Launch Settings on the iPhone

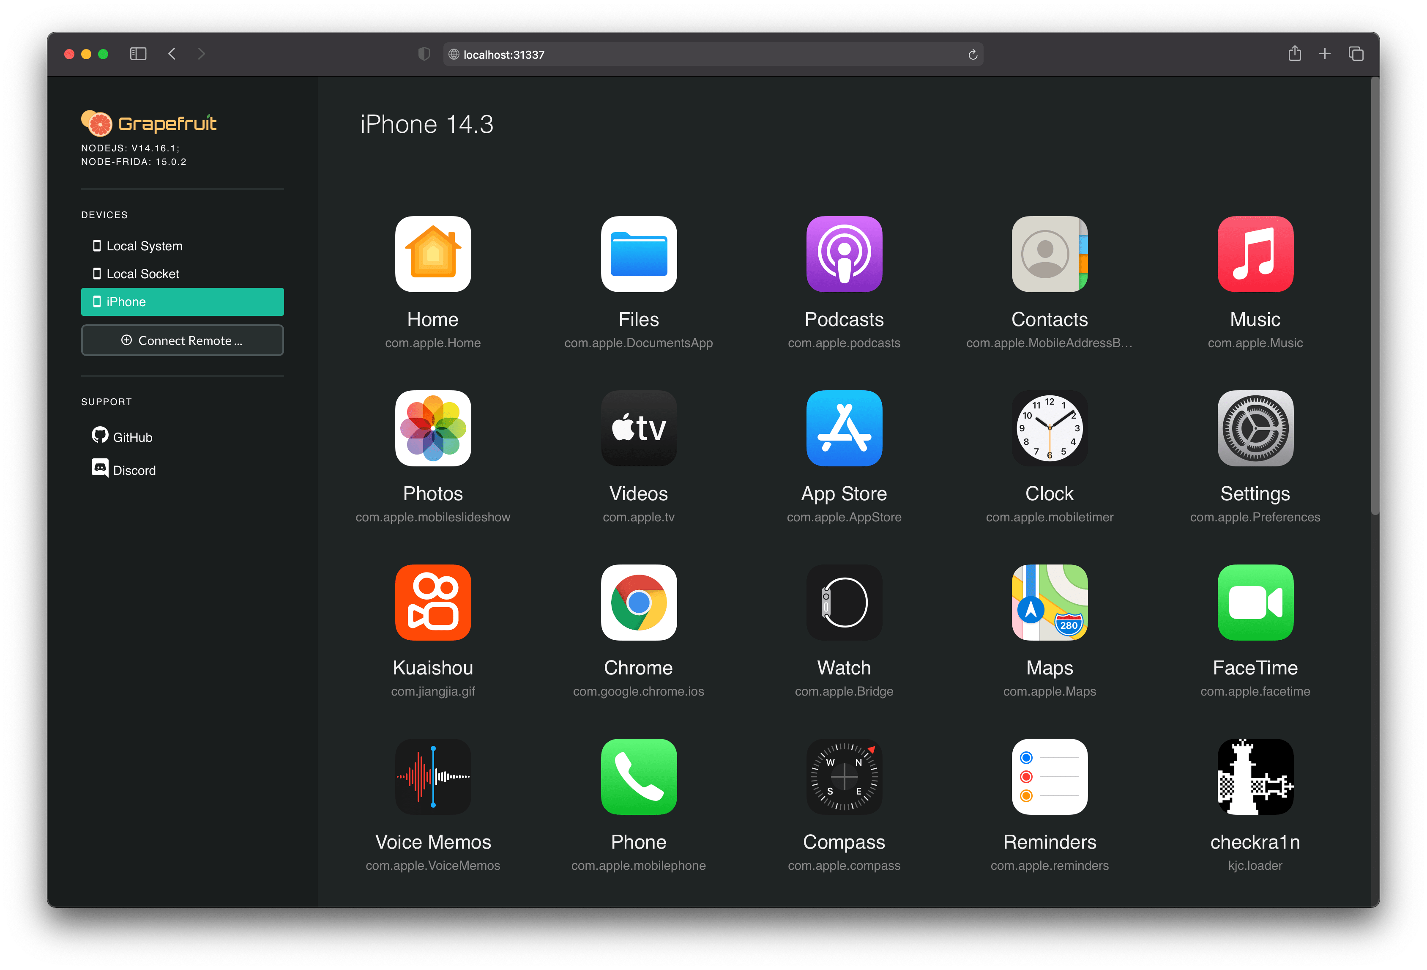click(1255, 429)
